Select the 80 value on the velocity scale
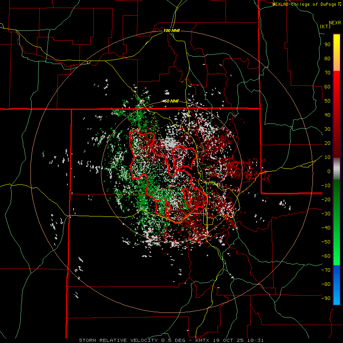This screenshot has height=343, width=343. pyautogui.click(x=327, y=59)
